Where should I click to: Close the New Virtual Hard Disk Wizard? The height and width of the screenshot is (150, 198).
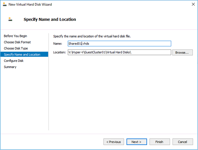(193, 4)
